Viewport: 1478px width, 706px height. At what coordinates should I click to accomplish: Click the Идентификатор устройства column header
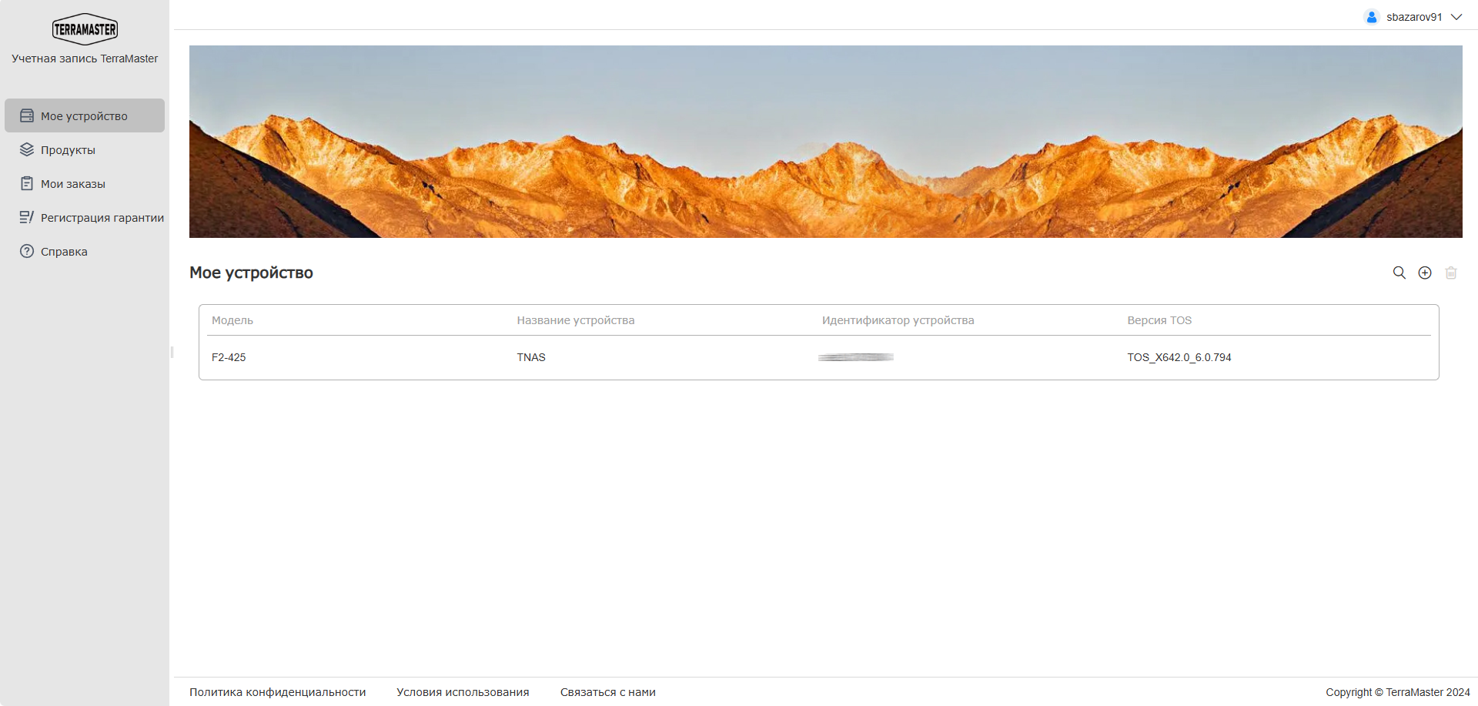point(898,320)
